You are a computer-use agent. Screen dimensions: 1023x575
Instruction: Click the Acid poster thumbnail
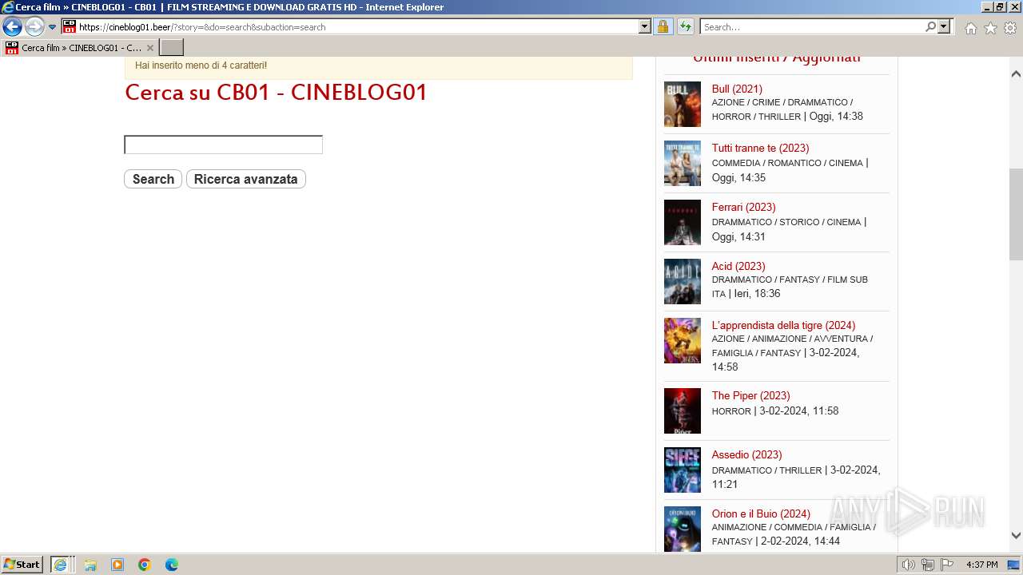[x=683, y=281]
